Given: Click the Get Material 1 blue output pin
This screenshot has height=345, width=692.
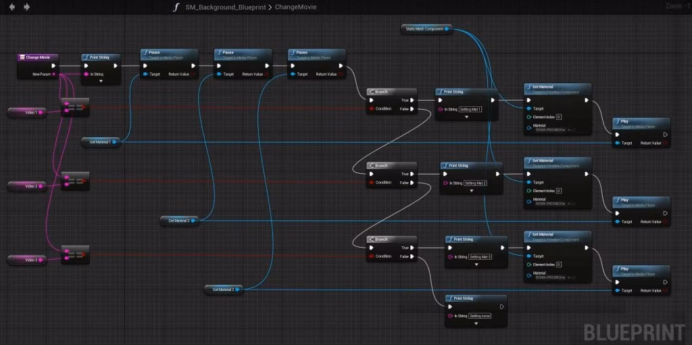Looking at the screenshot, I should (114, 142).
